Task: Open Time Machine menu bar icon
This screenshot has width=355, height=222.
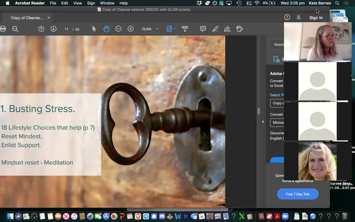Action: [x=239, y=3]
